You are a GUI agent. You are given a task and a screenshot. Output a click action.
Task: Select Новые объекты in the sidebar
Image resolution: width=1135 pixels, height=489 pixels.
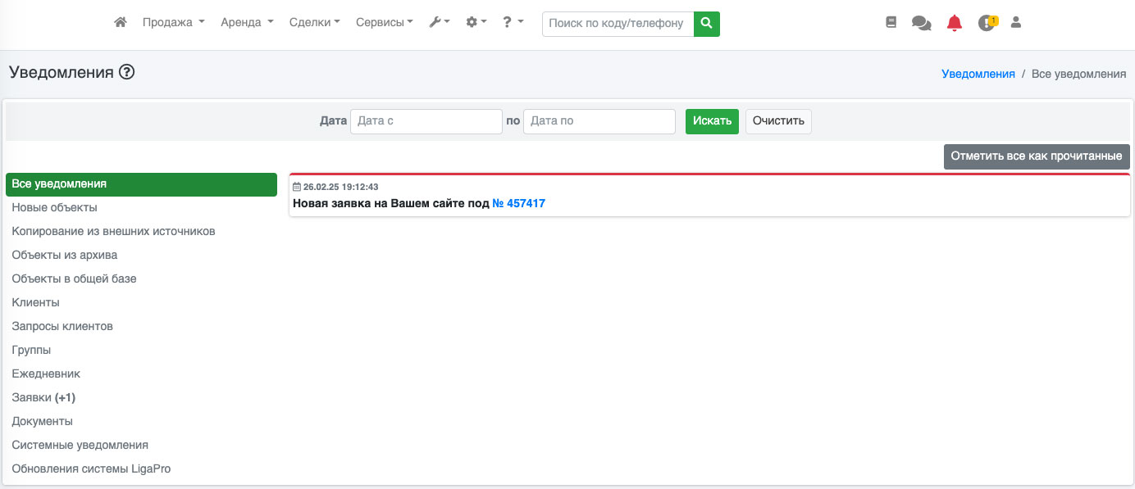pos(55,208)
